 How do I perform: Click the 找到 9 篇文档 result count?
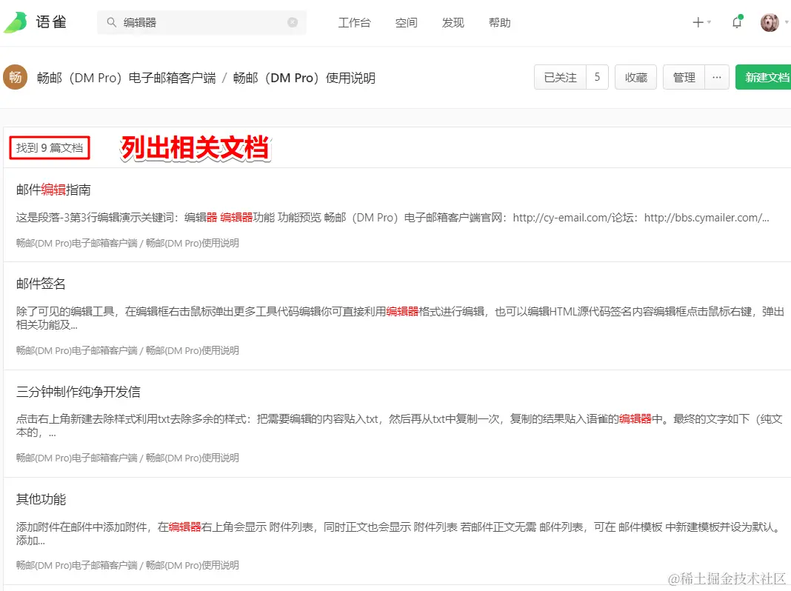click(x=50, y=148)
